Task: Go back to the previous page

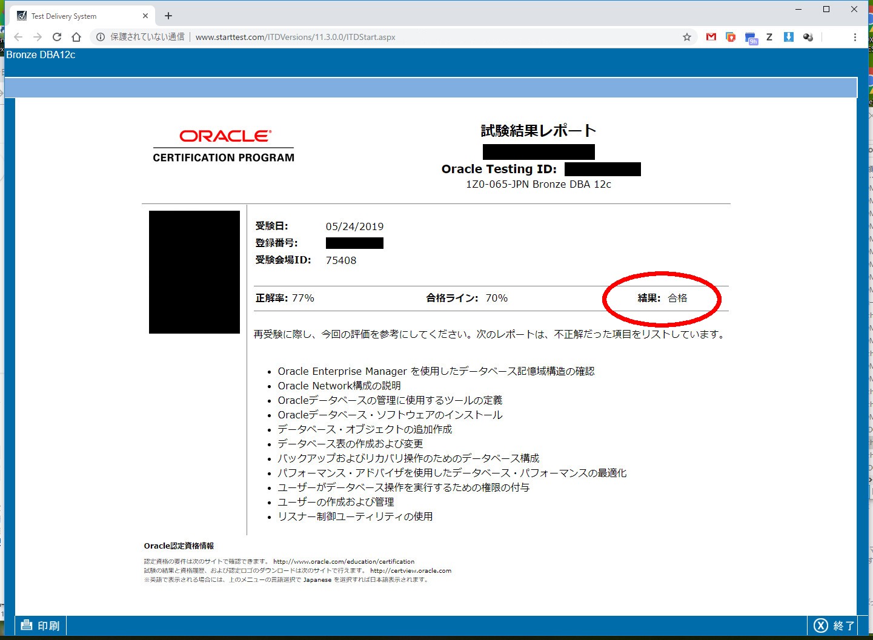Action: pyautogui.click(x=18, y=37)
